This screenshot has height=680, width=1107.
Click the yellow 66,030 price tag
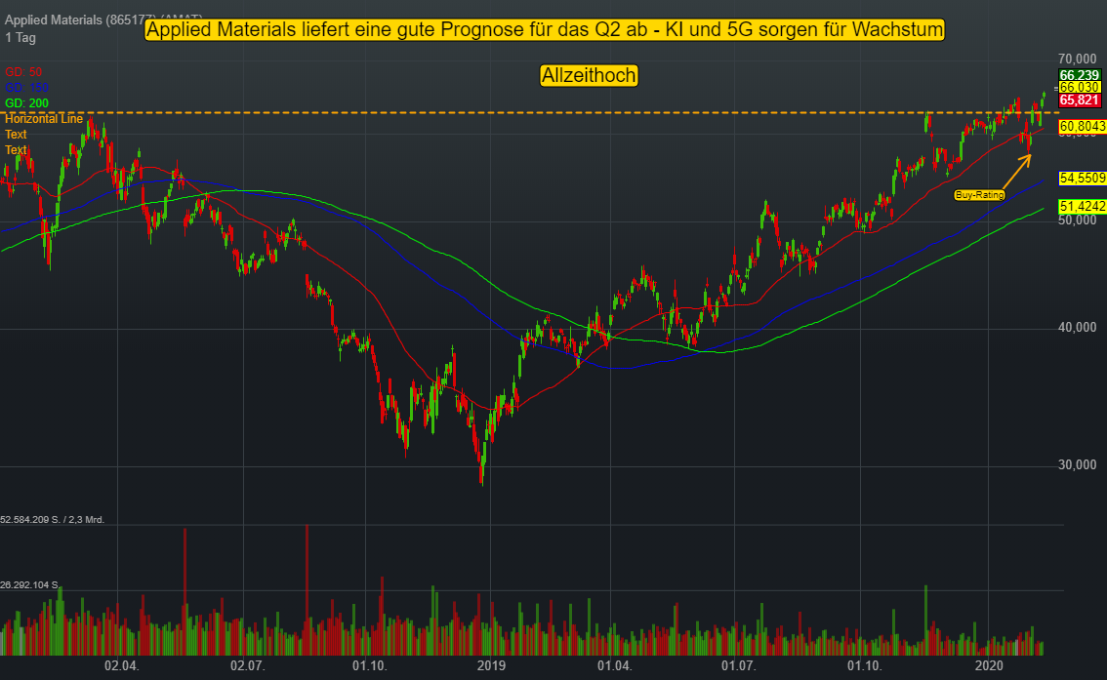[1080, 88]
